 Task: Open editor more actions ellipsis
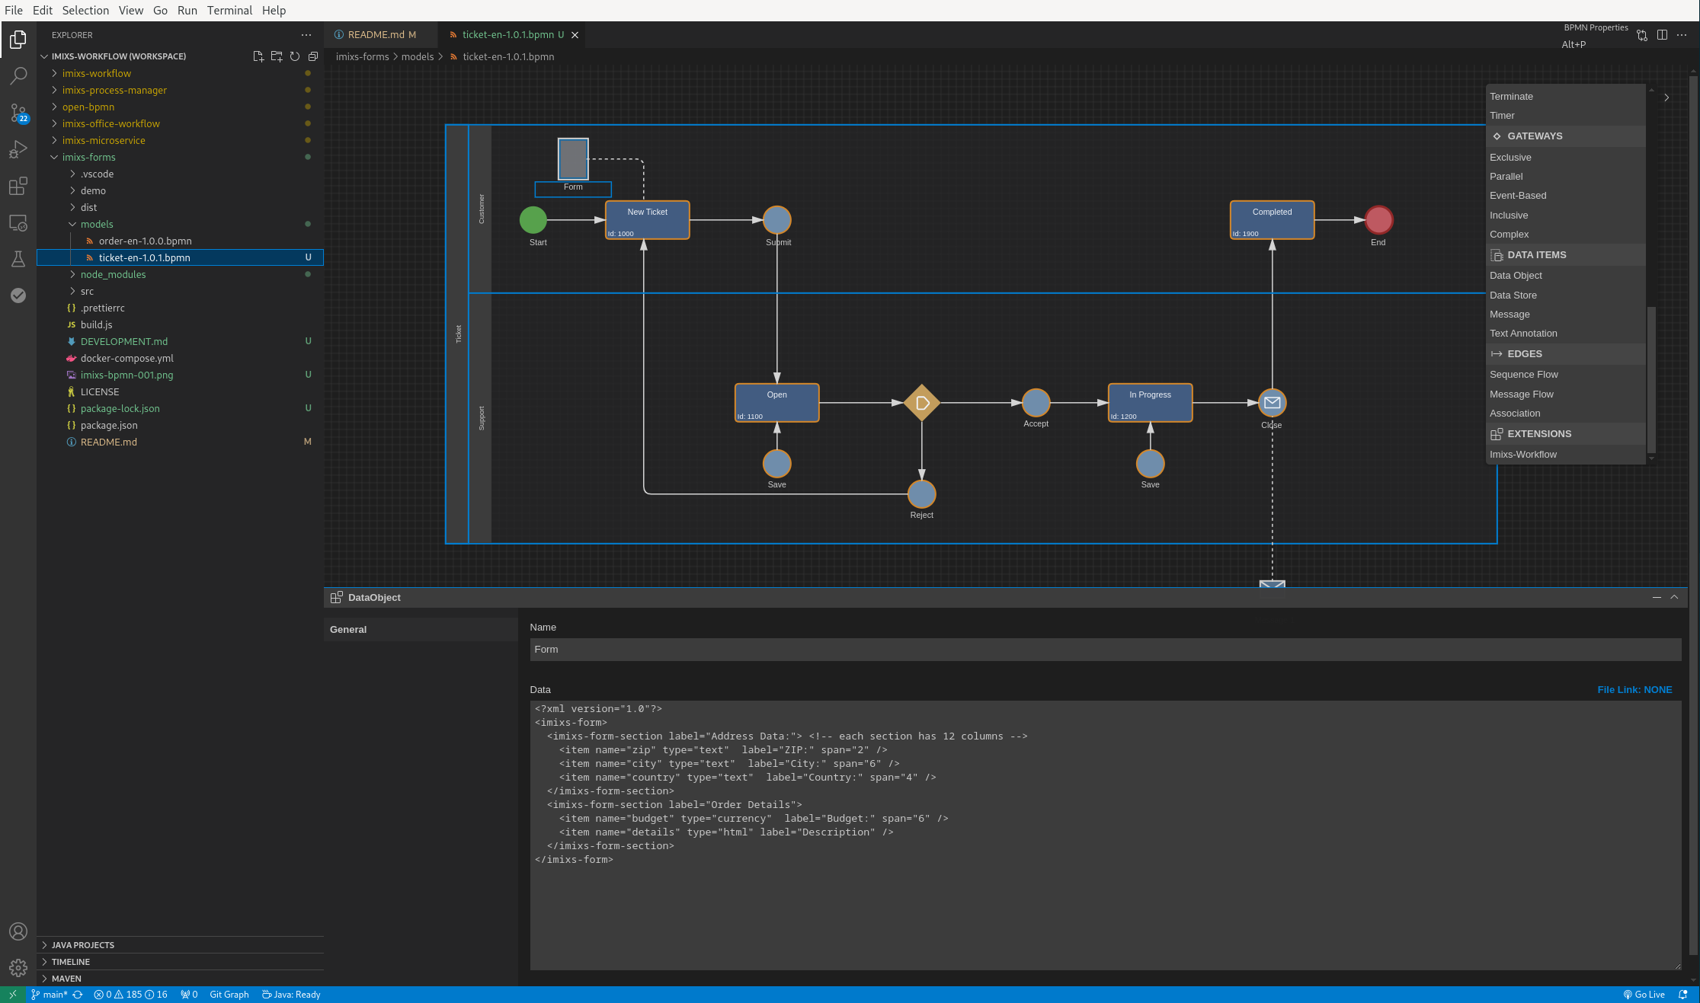pos(1682,35)
